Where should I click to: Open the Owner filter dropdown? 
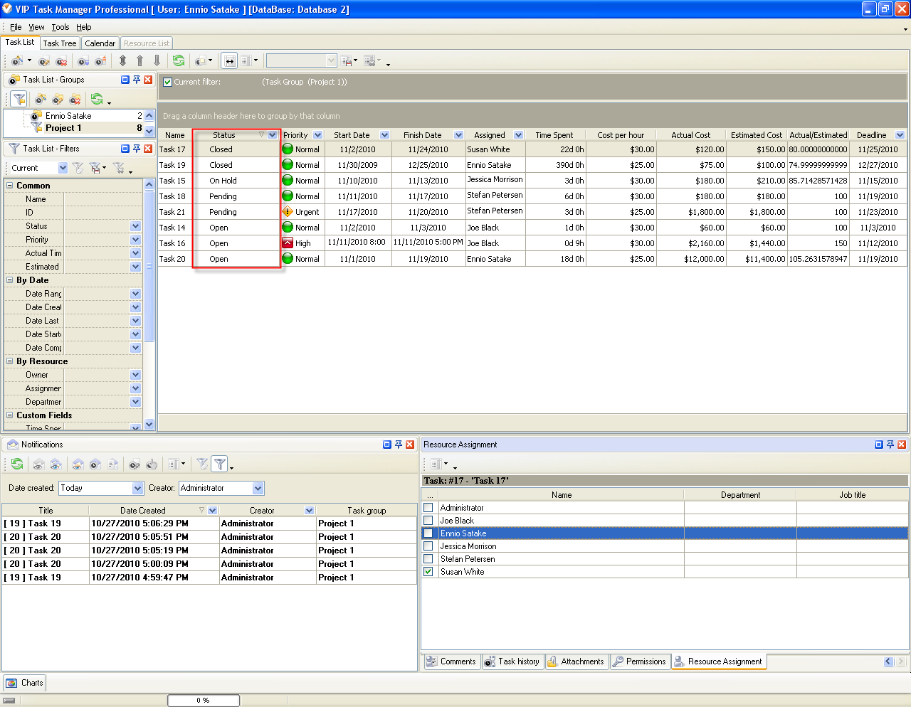pos(136,375)
